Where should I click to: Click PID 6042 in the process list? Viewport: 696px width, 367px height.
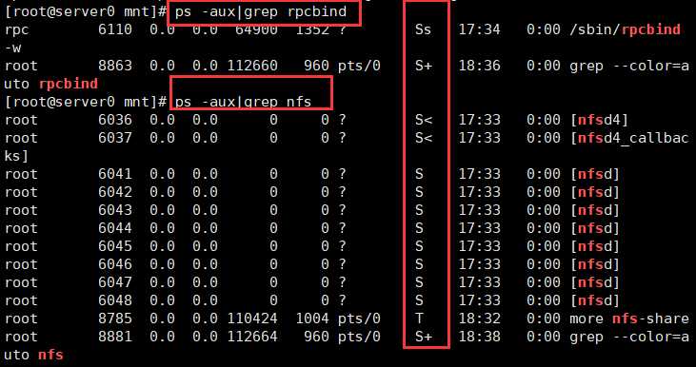coord(115,192)
